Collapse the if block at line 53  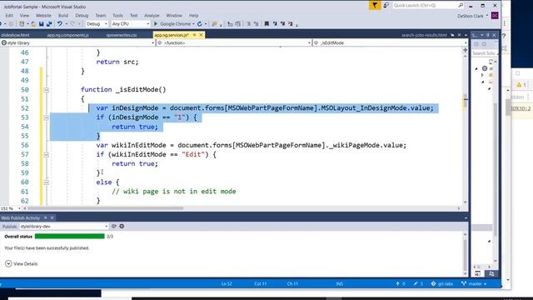click(47, 117)
